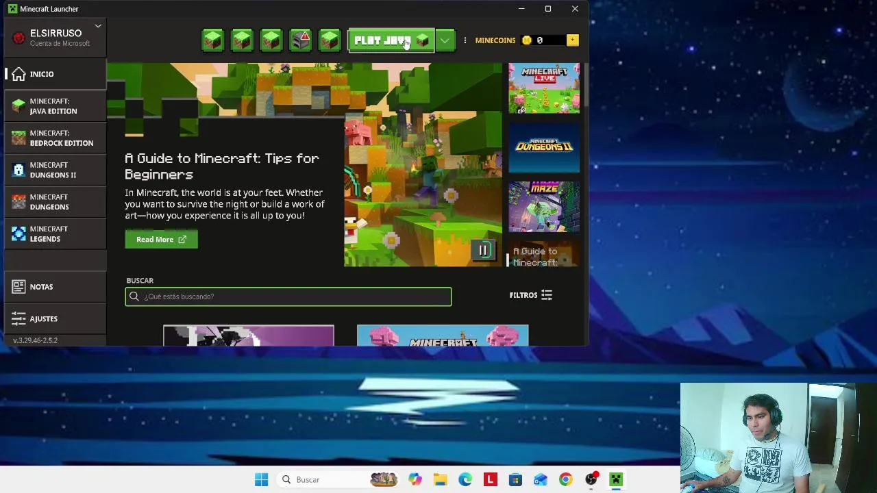This screenshot has height=493, width=877.
Task: Open the Notas section
Action: click(x=55, y=287)
